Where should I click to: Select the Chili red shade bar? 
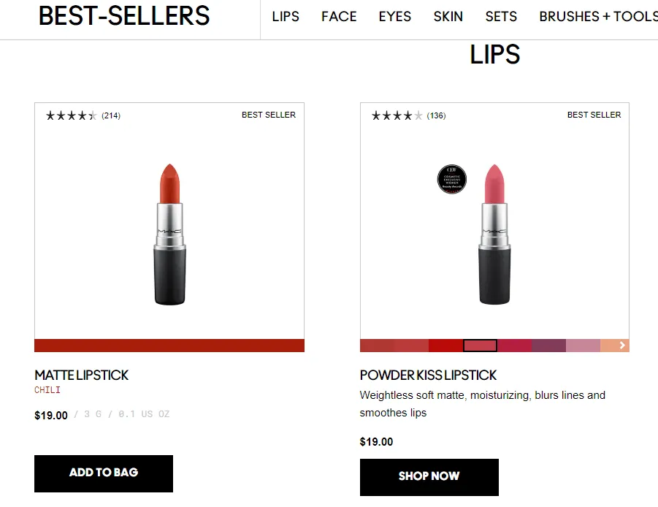pos(169,346)
